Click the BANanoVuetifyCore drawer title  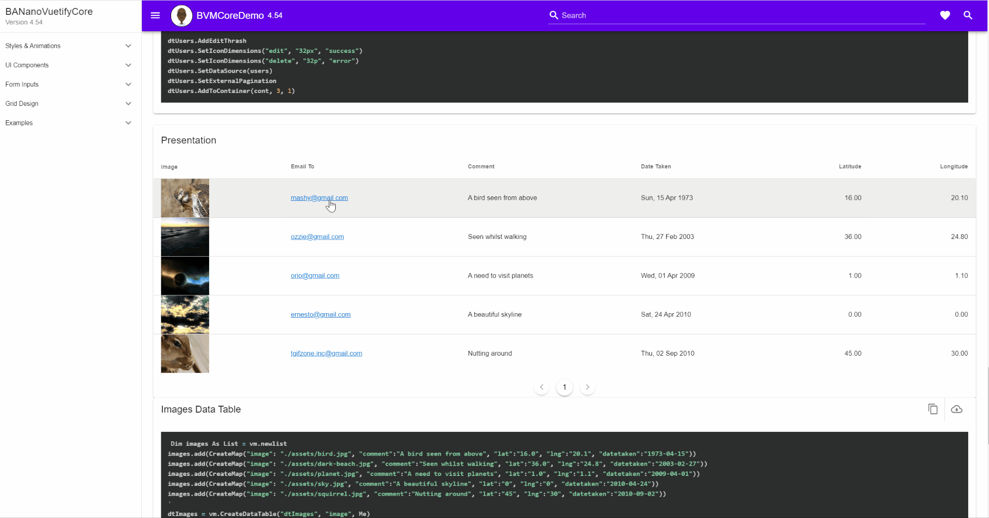click(49, 11)
